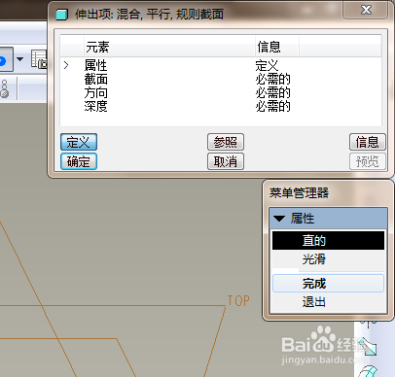Choose 光滑 option in menu manager

click(328, 259)
